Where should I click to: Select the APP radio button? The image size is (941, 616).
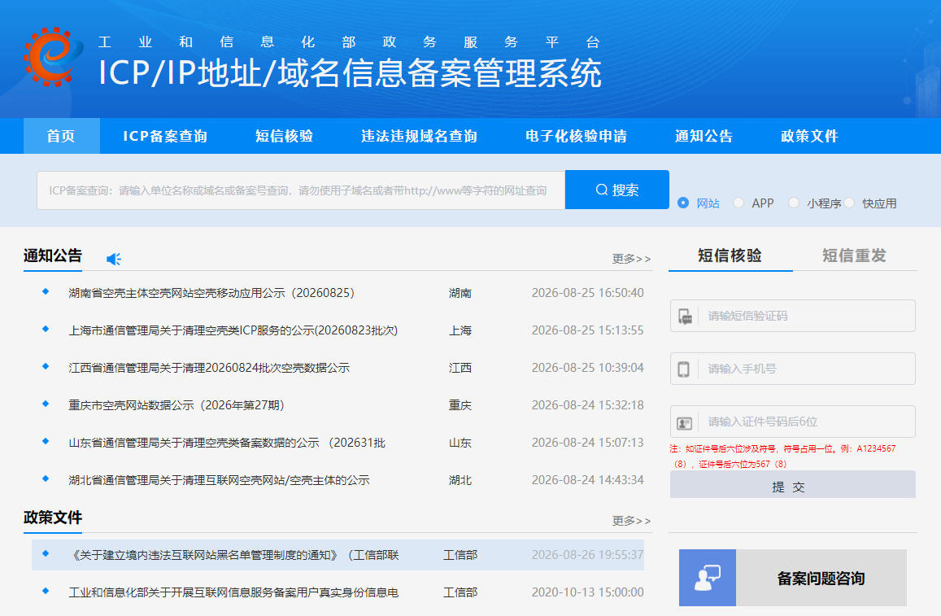click(x=738, y=203)
